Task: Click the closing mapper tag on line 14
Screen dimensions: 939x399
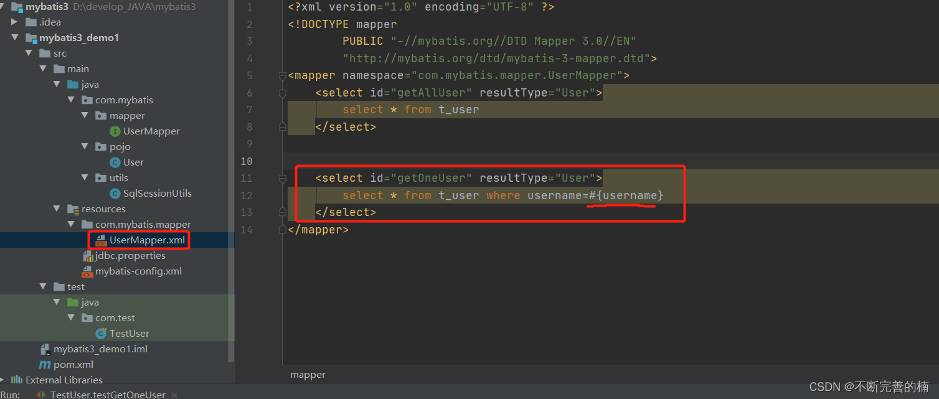Action: click(318, 230)
